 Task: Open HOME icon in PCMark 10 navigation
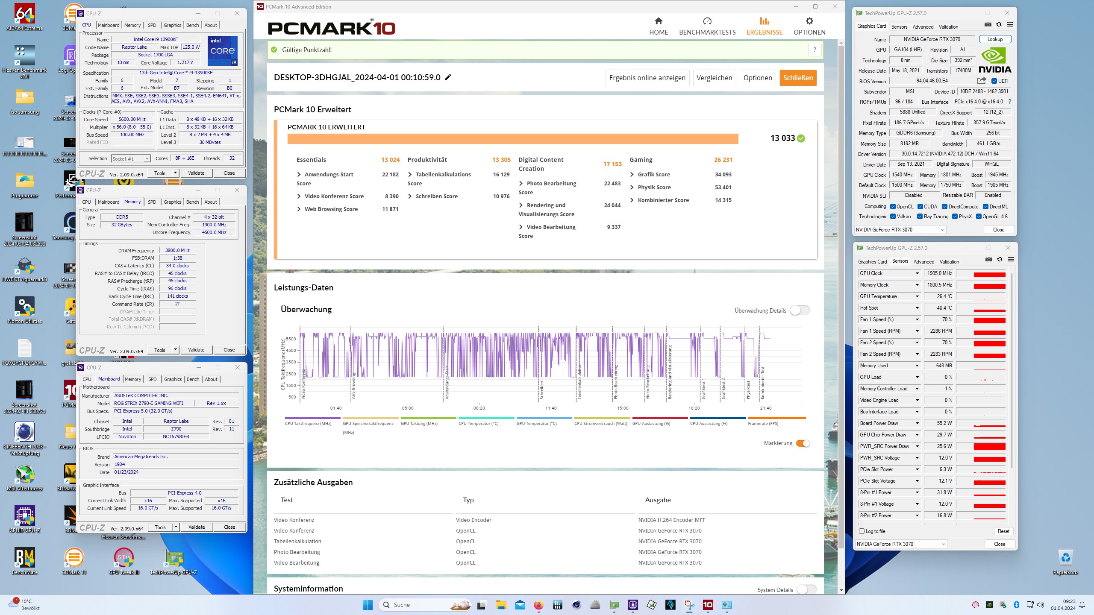tap(659, 21)
